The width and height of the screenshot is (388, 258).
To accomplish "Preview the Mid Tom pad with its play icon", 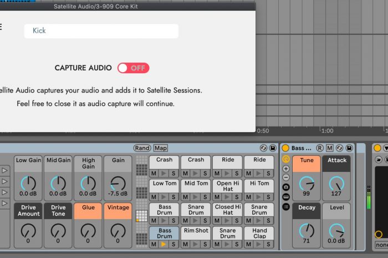I will (195, 197).
